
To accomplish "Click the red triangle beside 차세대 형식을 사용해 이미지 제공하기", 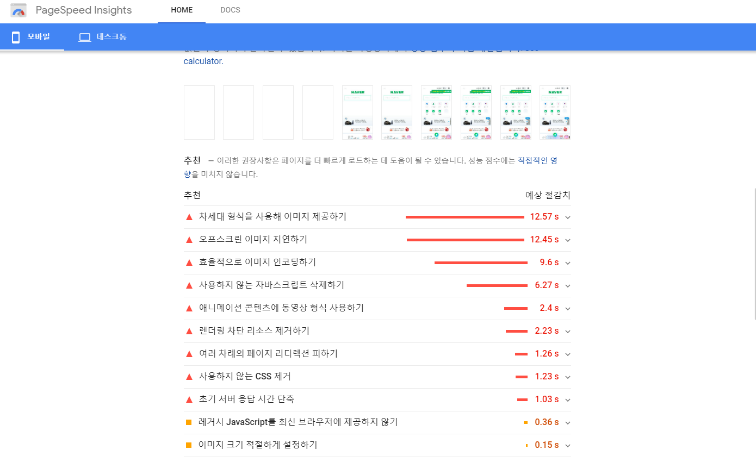I will [189, 216].
